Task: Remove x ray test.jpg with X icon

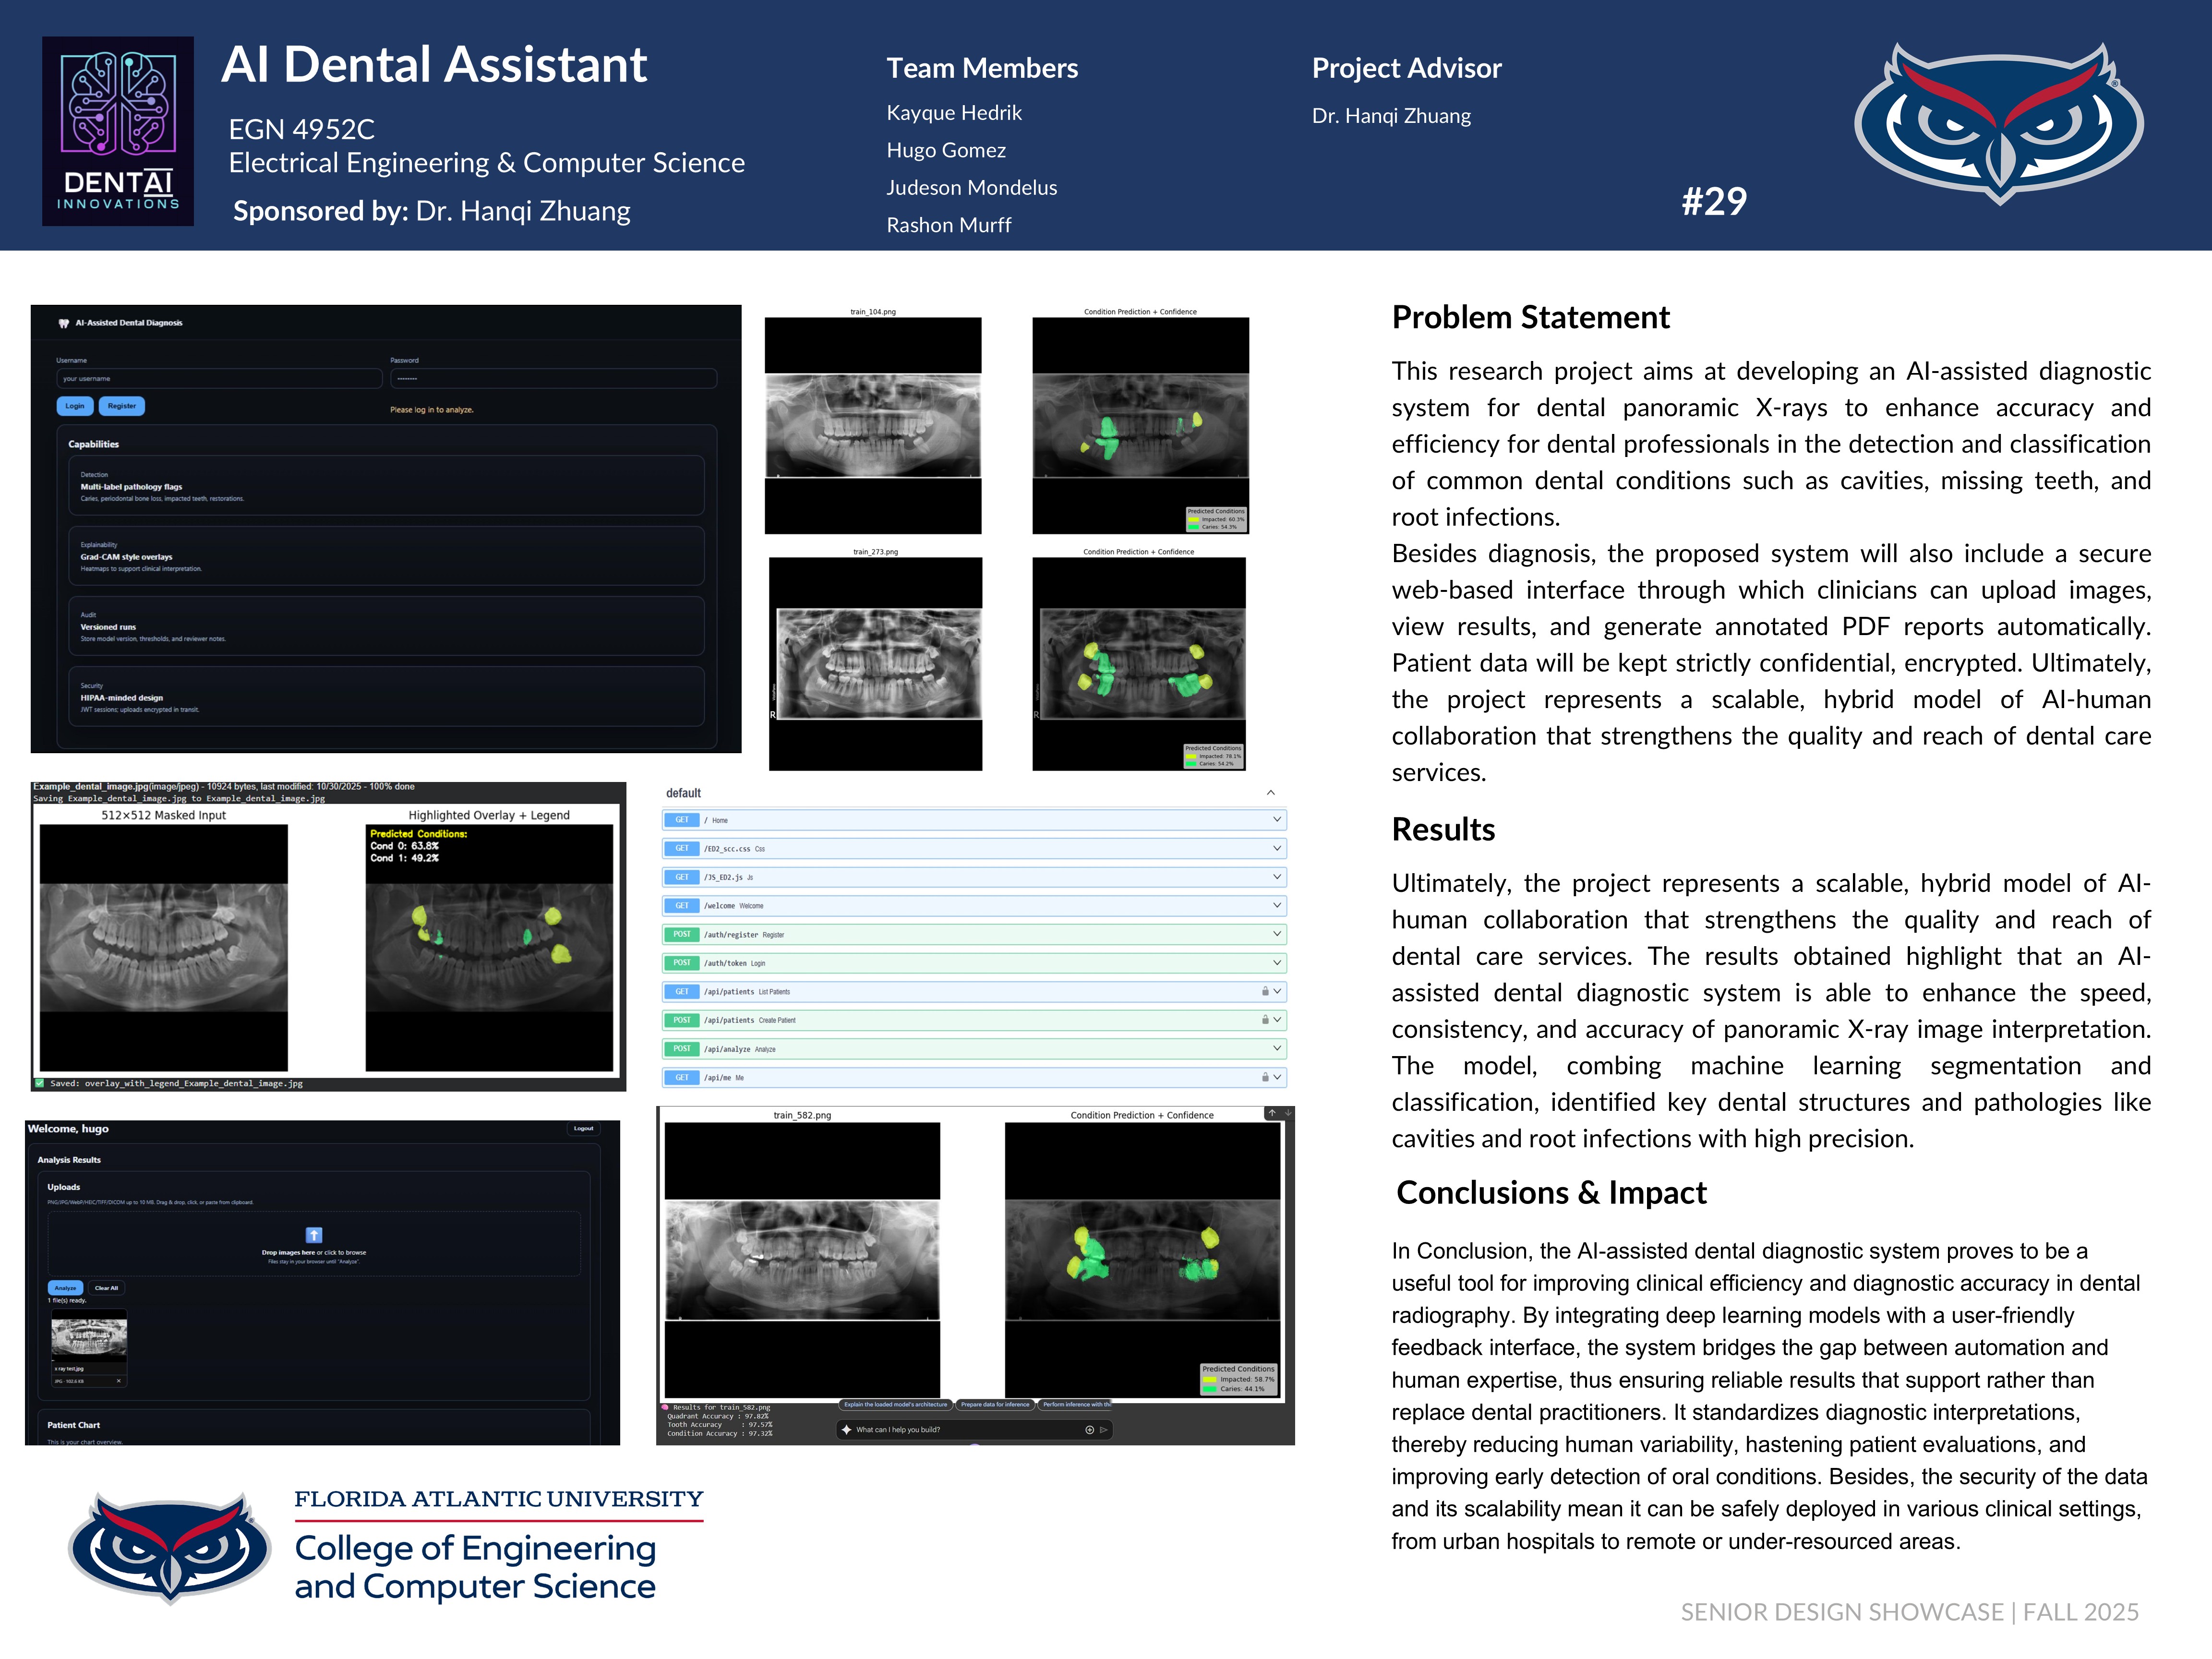Action: coord(118,1381)
